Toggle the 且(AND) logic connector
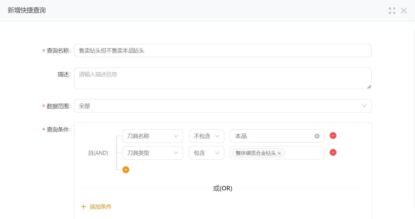Viewport: 415px width, 219px height. [98, 153]
